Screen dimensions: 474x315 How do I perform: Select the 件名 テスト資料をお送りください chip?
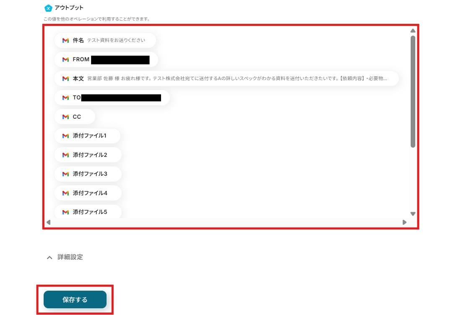105,40
